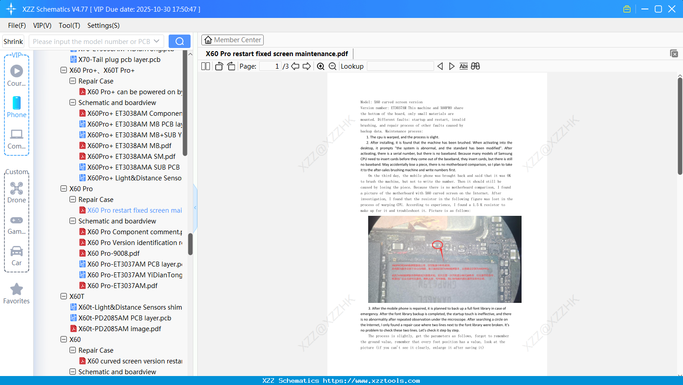The image size is (683, 385).
Task: Click the tree panel inner scrollbar thumb
Action: click(185, 103)
